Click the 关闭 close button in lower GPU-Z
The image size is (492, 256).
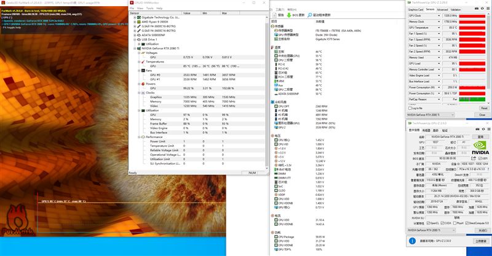482,230
